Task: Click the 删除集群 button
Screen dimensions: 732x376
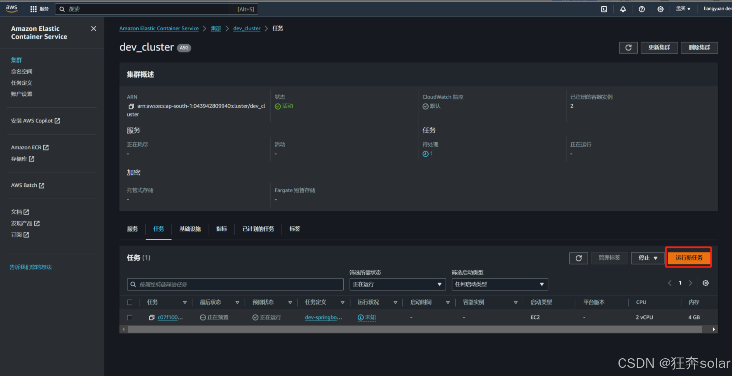Action: (x=699, y=48)
